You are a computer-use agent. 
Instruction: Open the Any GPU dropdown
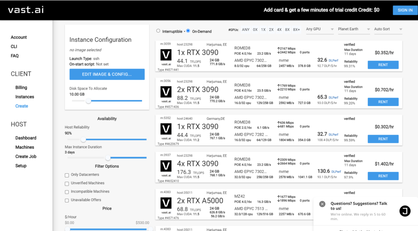point(319,29)
